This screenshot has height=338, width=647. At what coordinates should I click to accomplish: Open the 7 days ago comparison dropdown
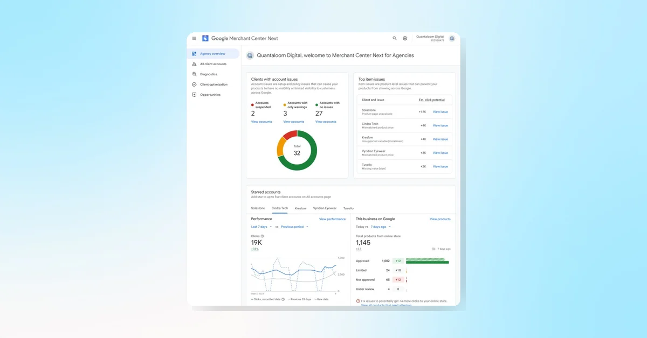tap(377, 227)
